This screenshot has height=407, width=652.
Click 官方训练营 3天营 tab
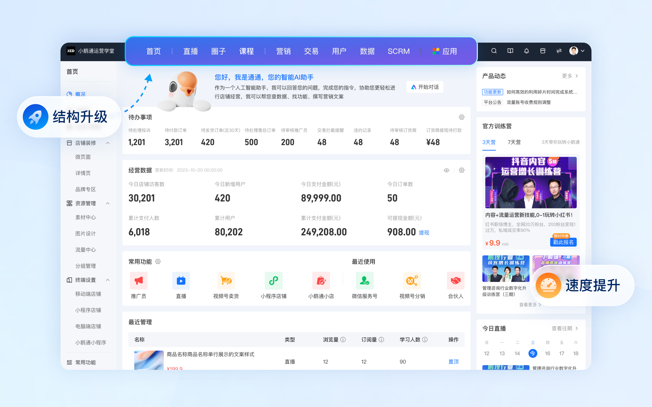[x=490, y=141]
